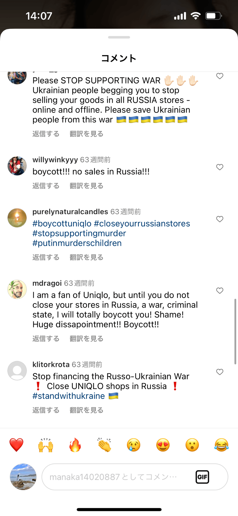Tap the red heart emoji reaction
Viewport: 238px width, 516px height.
point(16,445)
